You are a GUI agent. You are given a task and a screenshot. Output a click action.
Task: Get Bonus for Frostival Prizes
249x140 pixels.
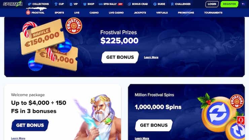120,57
